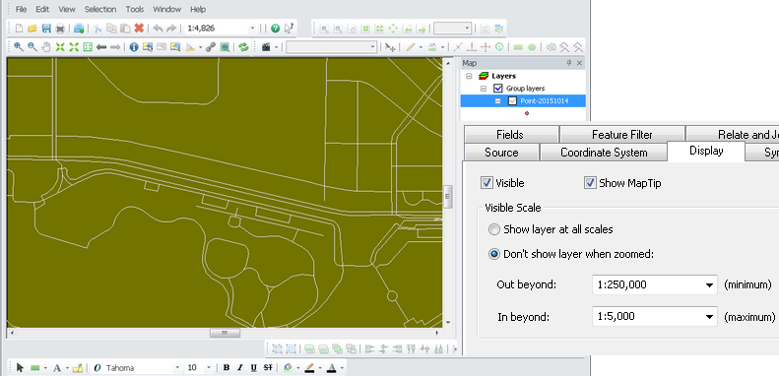The image size is (779, 376).
Task: Print the current map
Action: point(60,29)
